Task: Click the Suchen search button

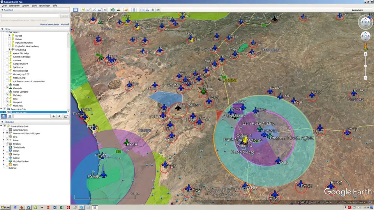Action: [x=65, y=16]
